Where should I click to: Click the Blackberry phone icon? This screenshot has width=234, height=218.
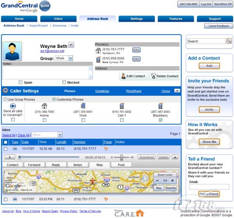(160, 106)
